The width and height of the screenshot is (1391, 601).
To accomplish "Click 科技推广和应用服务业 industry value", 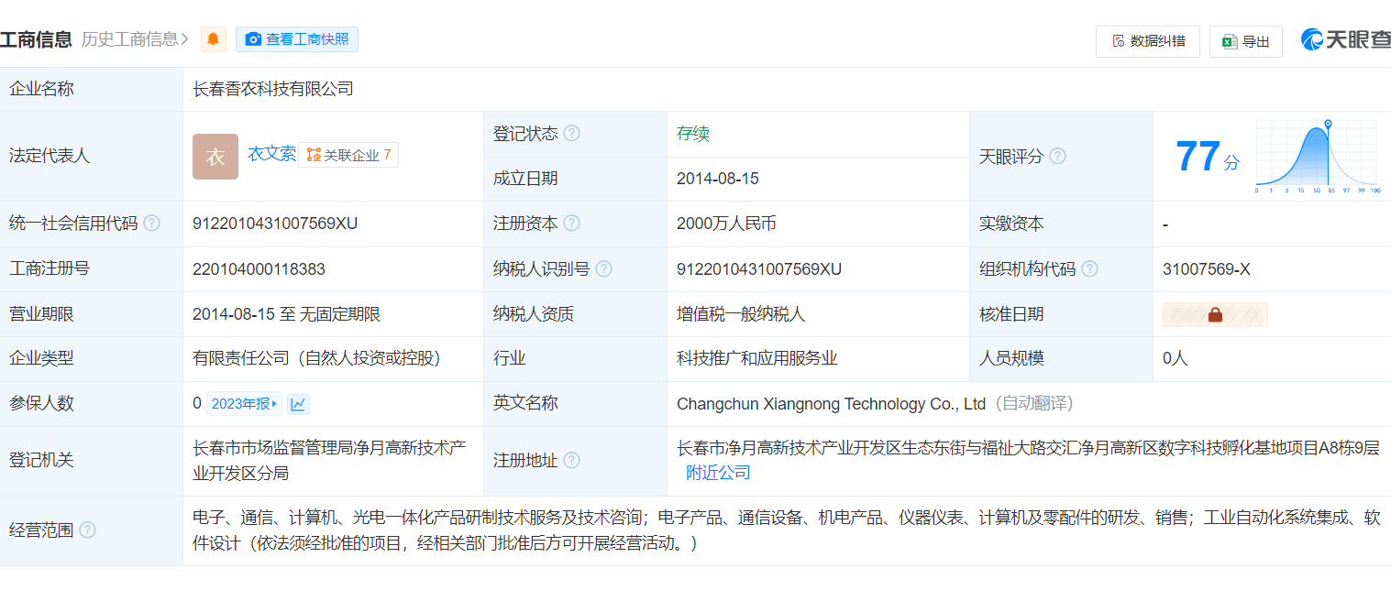I will 757,358.
